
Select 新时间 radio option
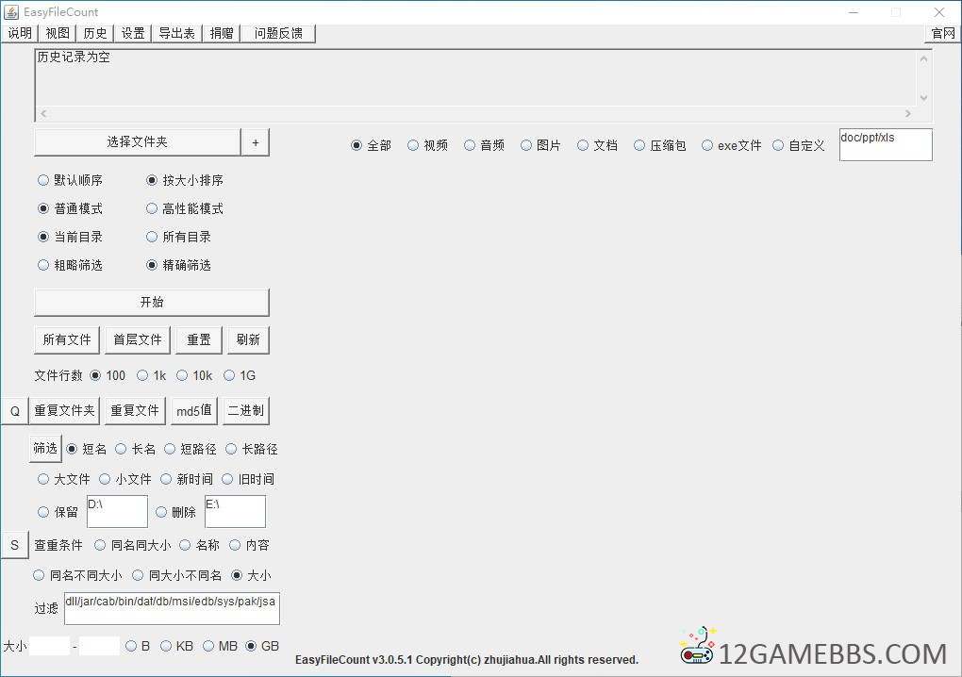point(187,480)
